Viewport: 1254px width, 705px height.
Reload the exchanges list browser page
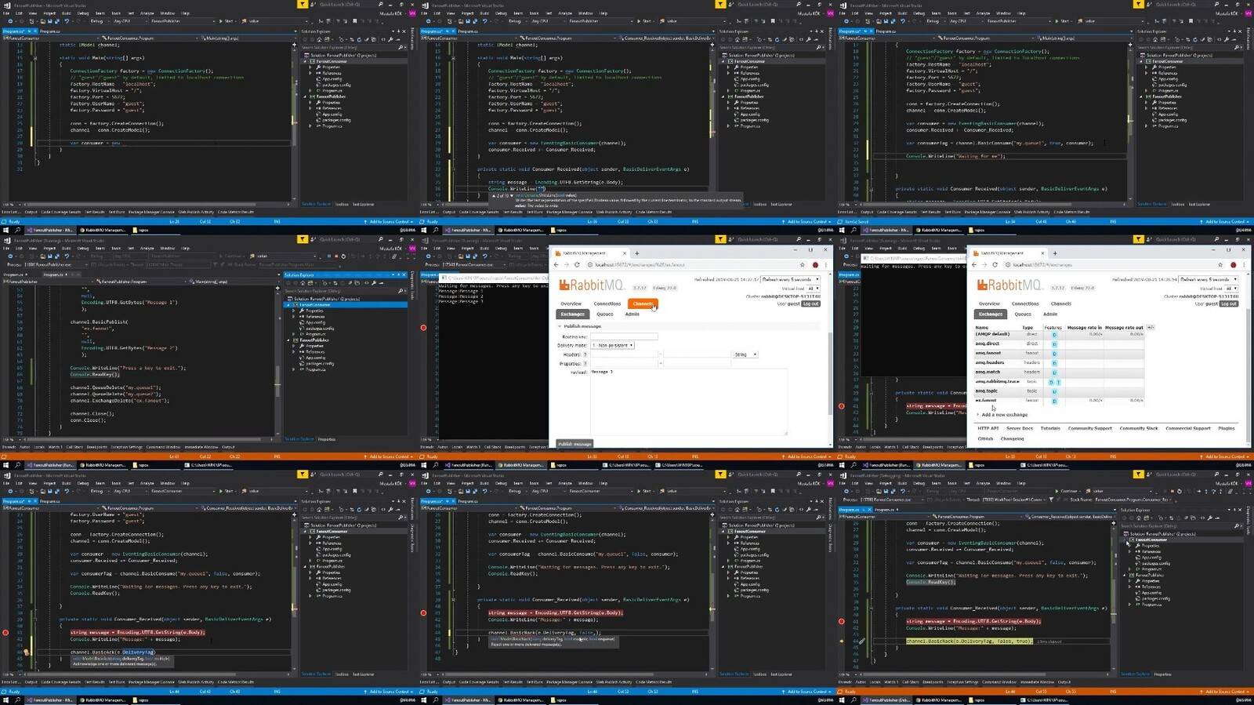(995, 264)
